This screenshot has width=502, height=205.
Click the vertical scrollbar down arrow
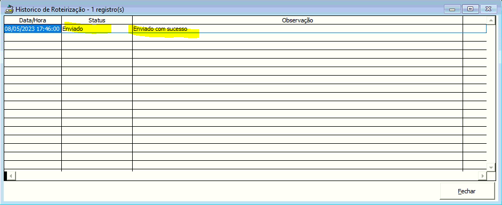click(x=491, y=167)
